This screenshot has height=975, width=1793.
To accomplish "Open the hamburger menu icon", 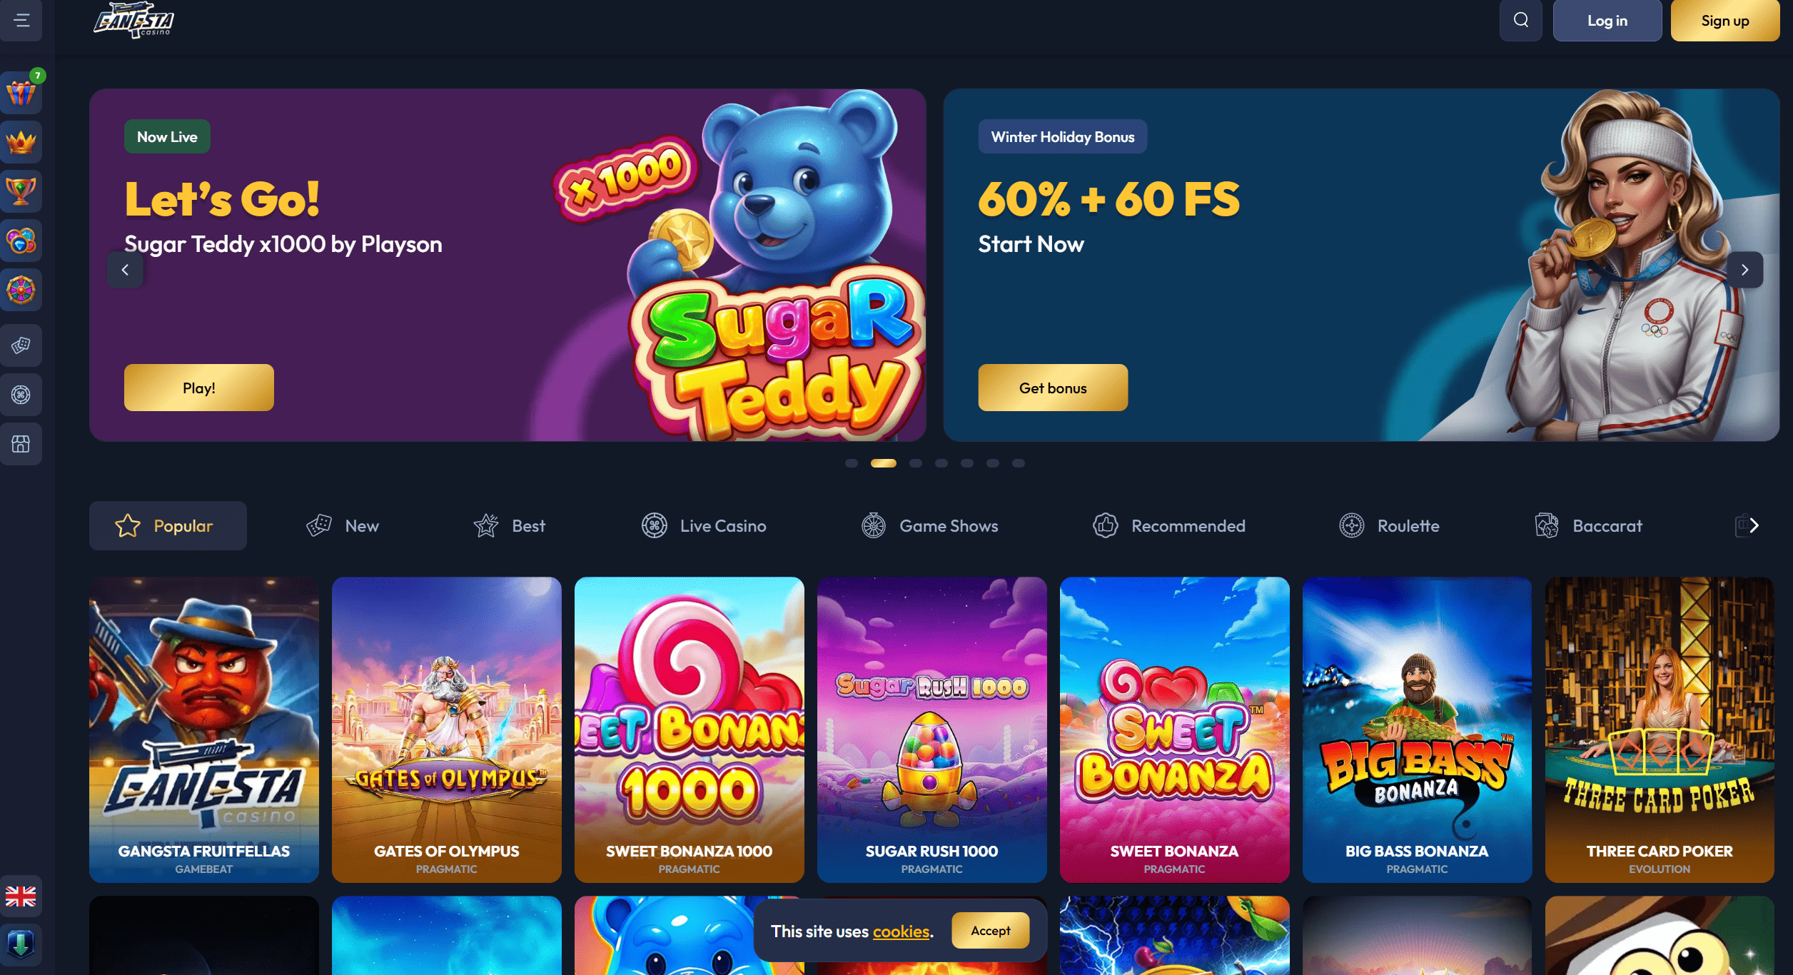I will [21, 20].
